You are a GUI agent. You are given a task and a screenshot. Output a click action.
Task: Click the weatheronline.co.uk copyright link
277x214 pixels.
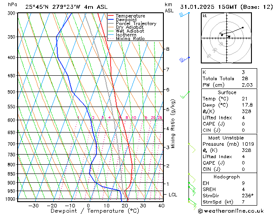(x=231, y=211)
